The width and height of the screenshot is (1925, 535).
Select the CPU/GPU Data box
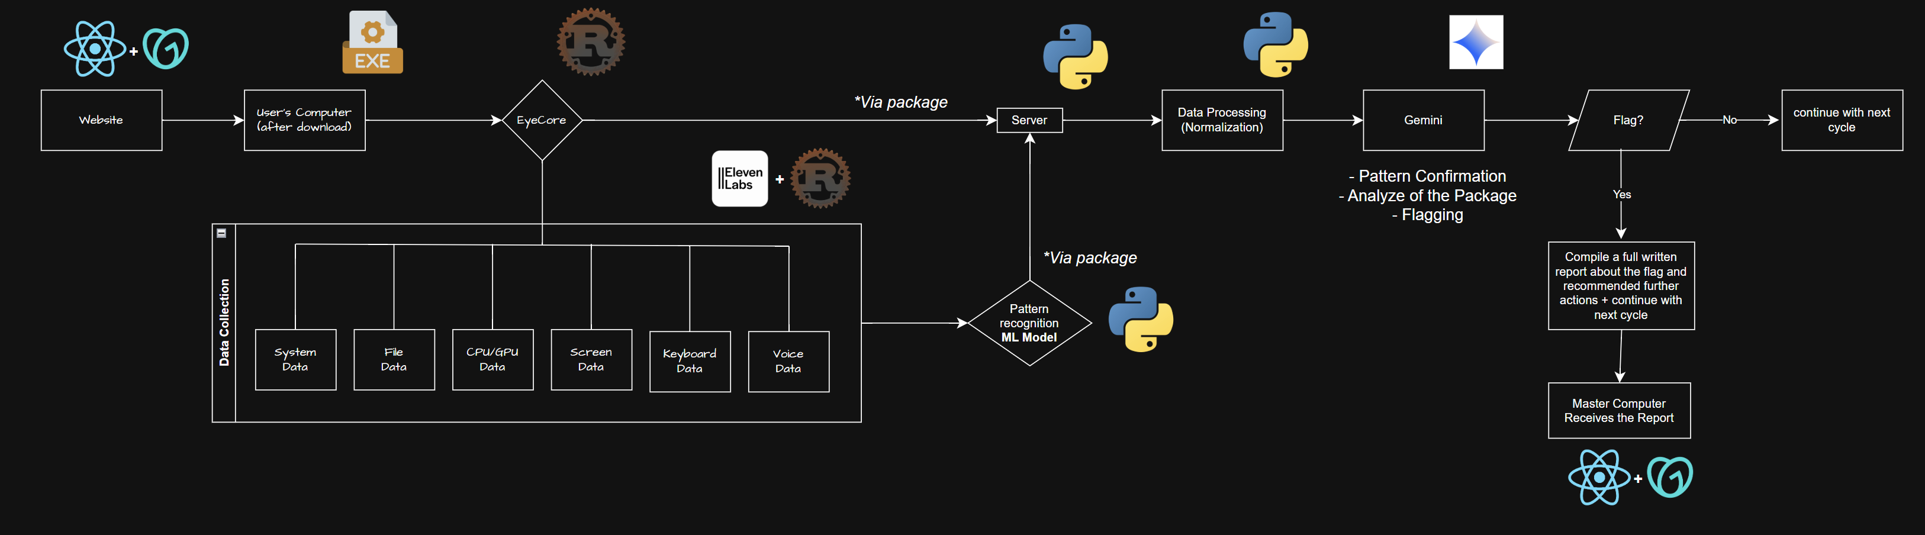click(493, 359)
